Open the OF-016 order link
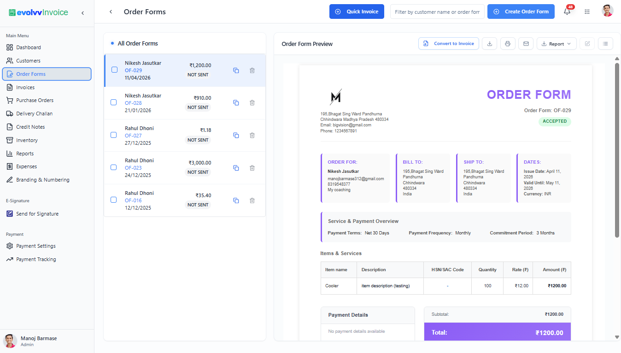The width and height of the screenshot is (621, 353). point(133,200)
